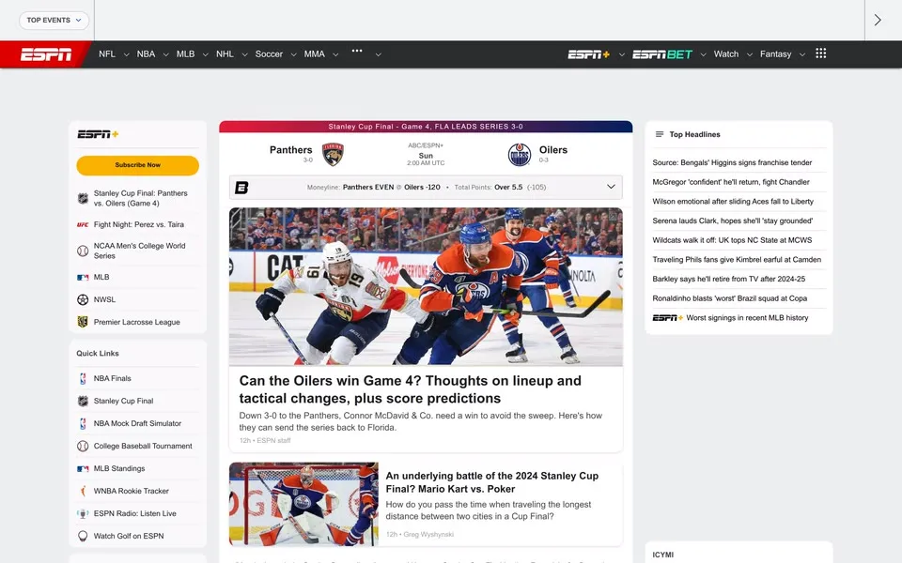
Task: Open the NBA nav menu item
Action: tap(146, 54)
